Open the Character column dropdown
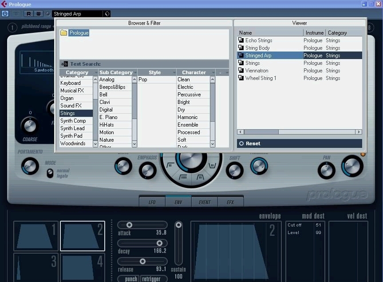Viewport: 383px width, 282px height. [x=213, y=72]
